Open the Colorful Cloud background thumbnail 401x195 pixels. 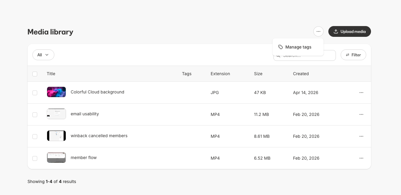click(x=56, y=92)
